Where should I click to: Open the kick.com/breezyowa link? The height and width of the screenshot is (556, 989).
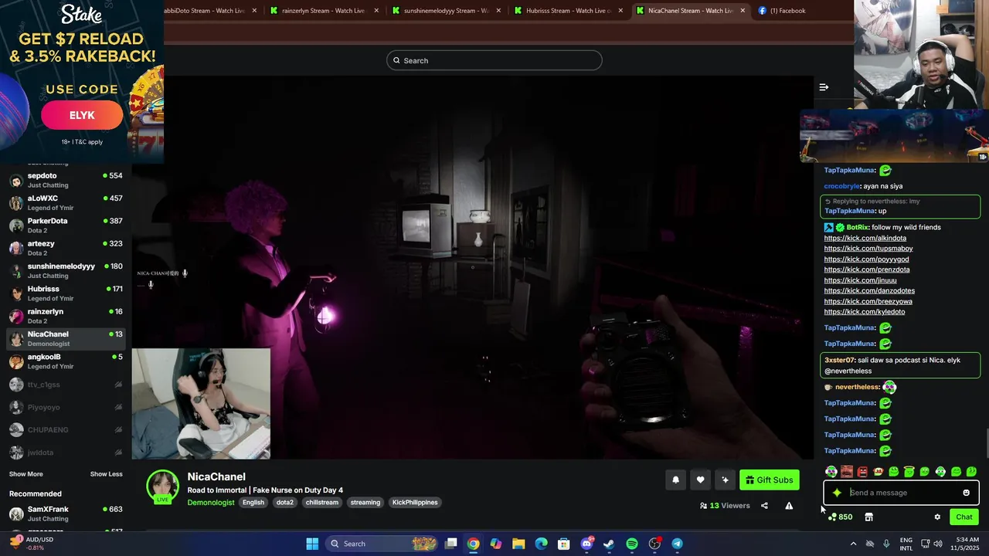tap(868, 301)
